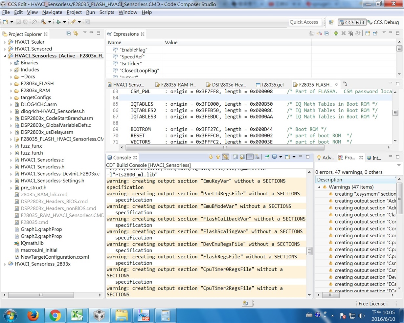
Task: Toggle Link with Editor in Project Explorer
Action: coord(76,33)
